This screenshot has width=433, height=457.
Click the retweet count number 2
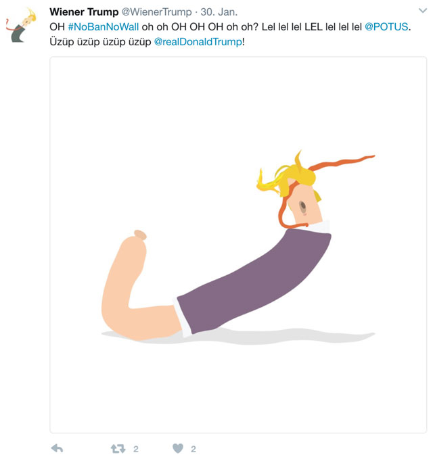136,449
